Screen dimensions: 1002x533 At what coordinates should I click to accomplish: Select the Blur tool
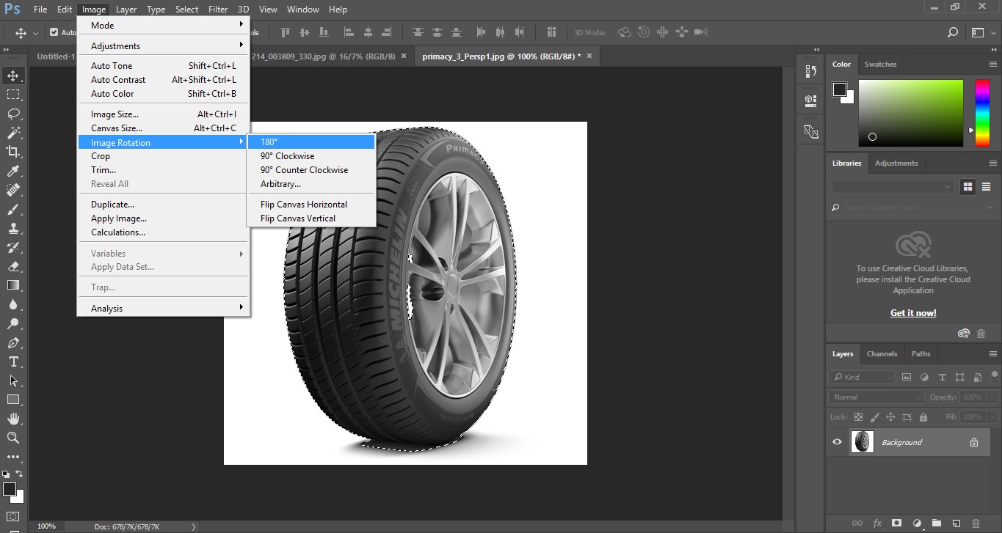(13, 304)
